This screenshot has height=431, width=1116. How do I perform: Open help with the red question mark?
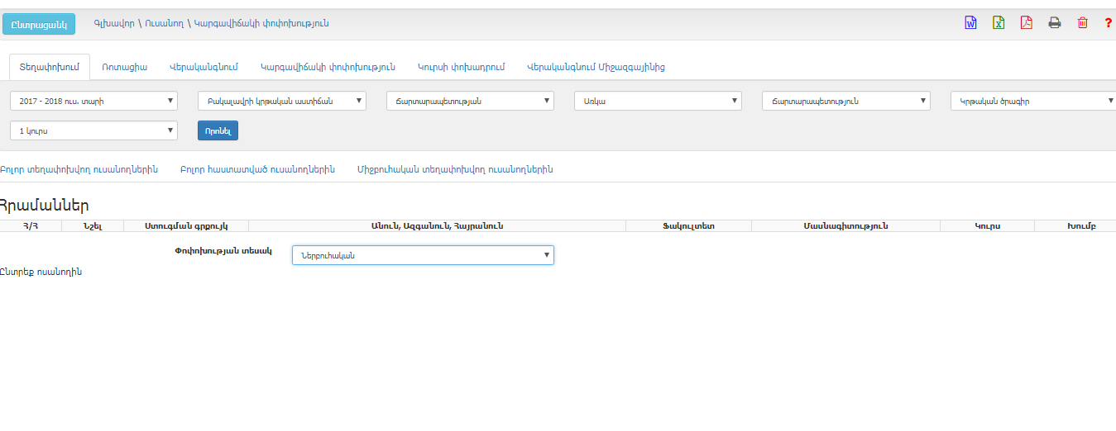click(x=1108, y=23)
